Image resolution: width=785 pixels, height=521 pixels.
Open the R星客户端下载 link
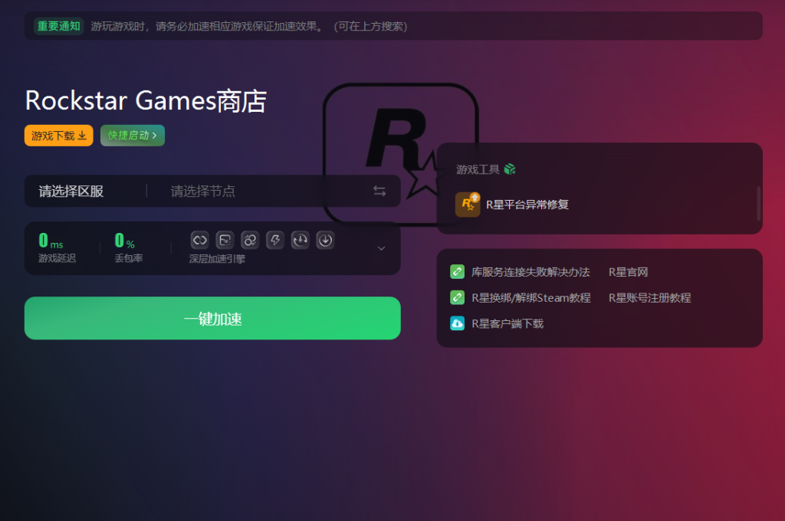[x=507, y=324]
